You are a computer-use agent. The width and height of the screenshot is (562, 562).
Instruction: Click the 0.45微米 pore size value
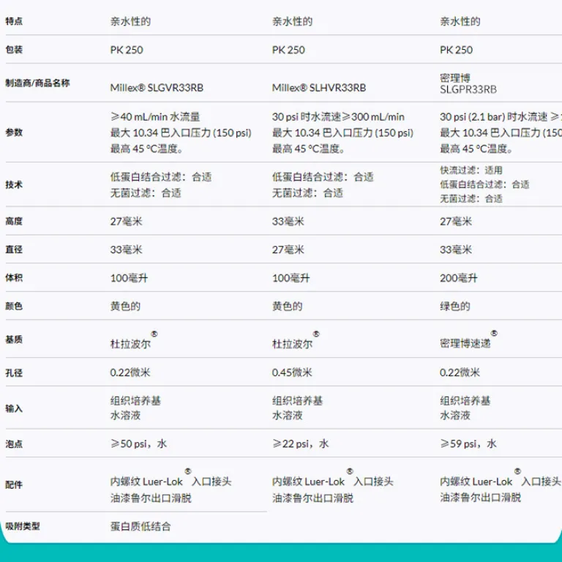(x=292, y=372)
